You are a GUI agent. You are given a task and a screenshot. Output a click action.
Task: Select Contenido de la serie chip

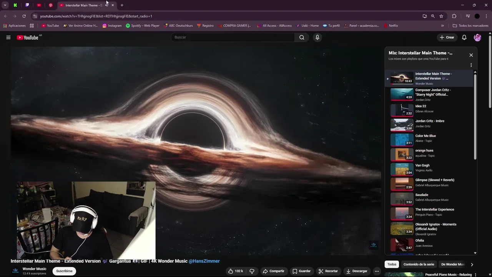(419, 264)
